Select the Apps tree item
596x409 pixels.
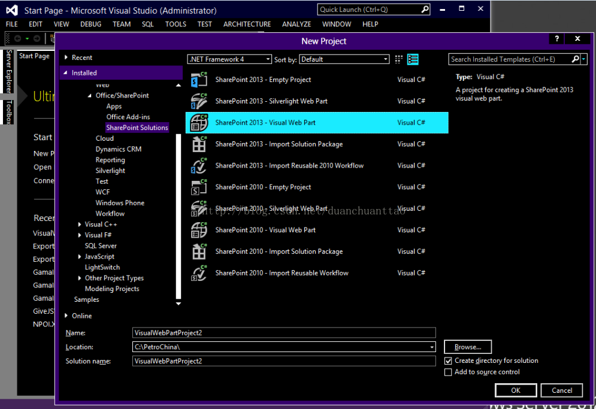114,107
